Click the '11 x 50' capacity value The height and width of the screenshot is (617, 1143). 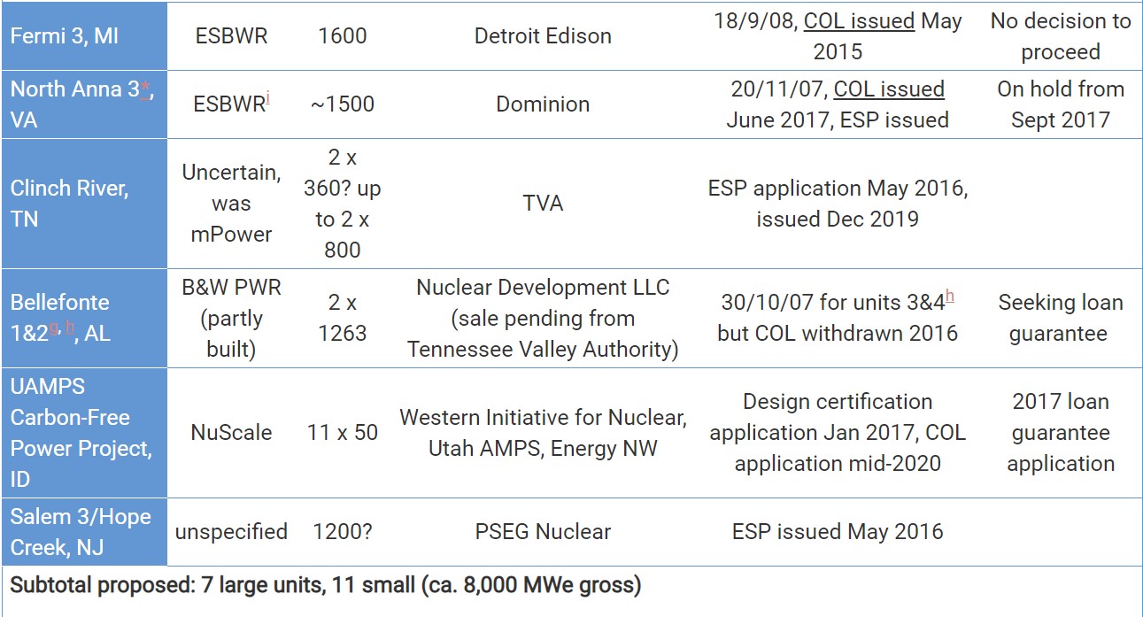(343, 433)
